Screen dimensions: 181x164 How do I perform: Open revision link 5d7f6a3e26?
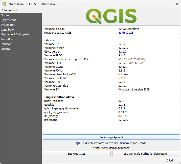[126, 33]
